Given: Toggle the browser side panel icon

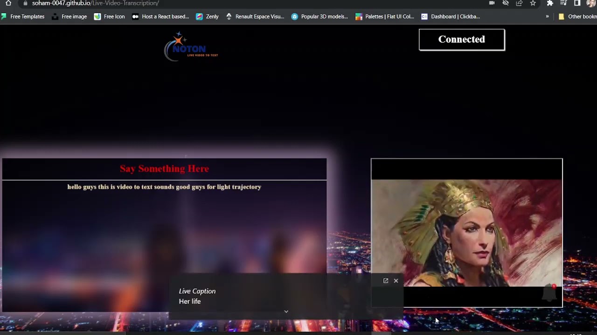Looking at the screenshot, I should [x=577, y=3].
